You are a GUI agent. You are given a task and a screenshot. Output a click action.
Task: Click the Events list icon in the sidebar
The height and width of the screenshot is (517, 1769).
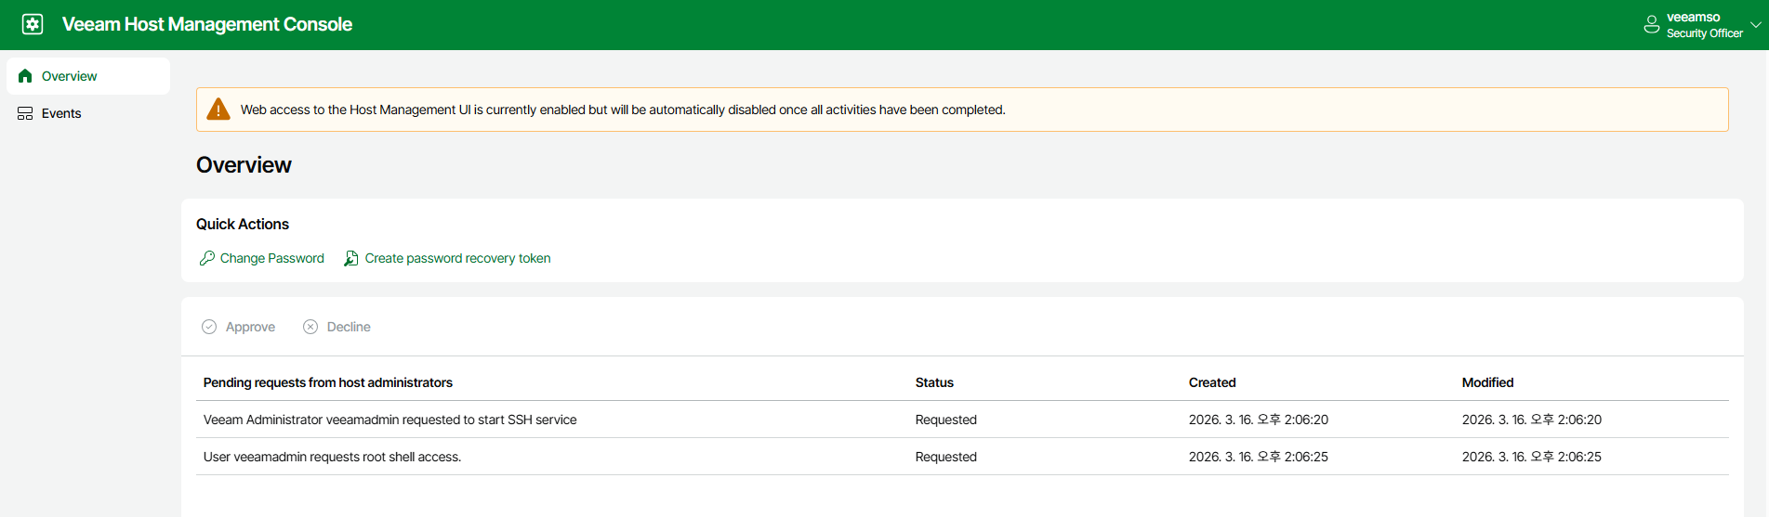coord(25,113)
